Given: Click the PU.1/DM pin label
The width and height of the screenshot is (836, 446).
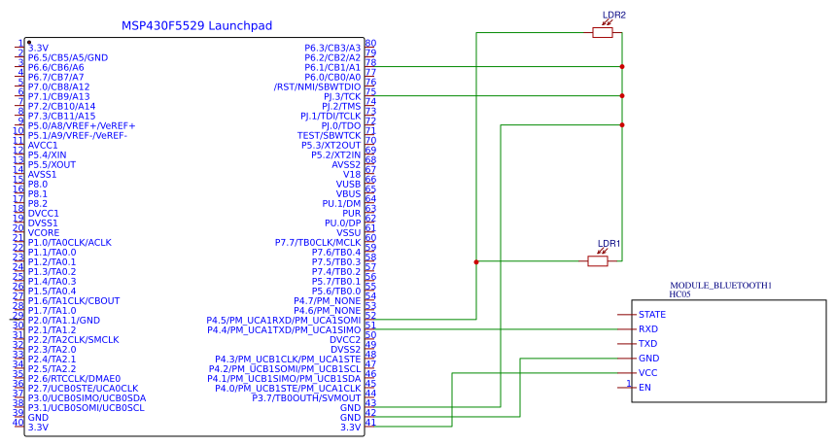Looking at the screenshot, I should tap(341, 203).
